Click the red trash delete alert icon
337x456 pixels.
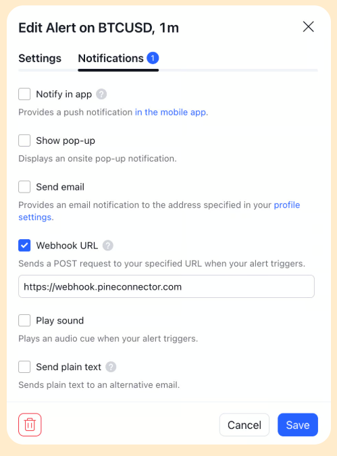[x=30, y=425]
